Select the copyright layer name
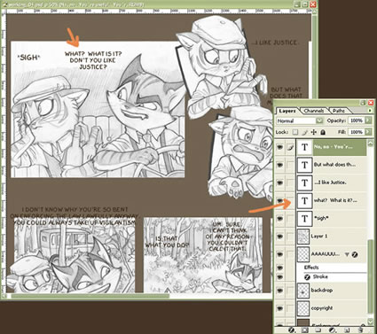The height and width of the screenshot is (334, 377). [322, 308]
